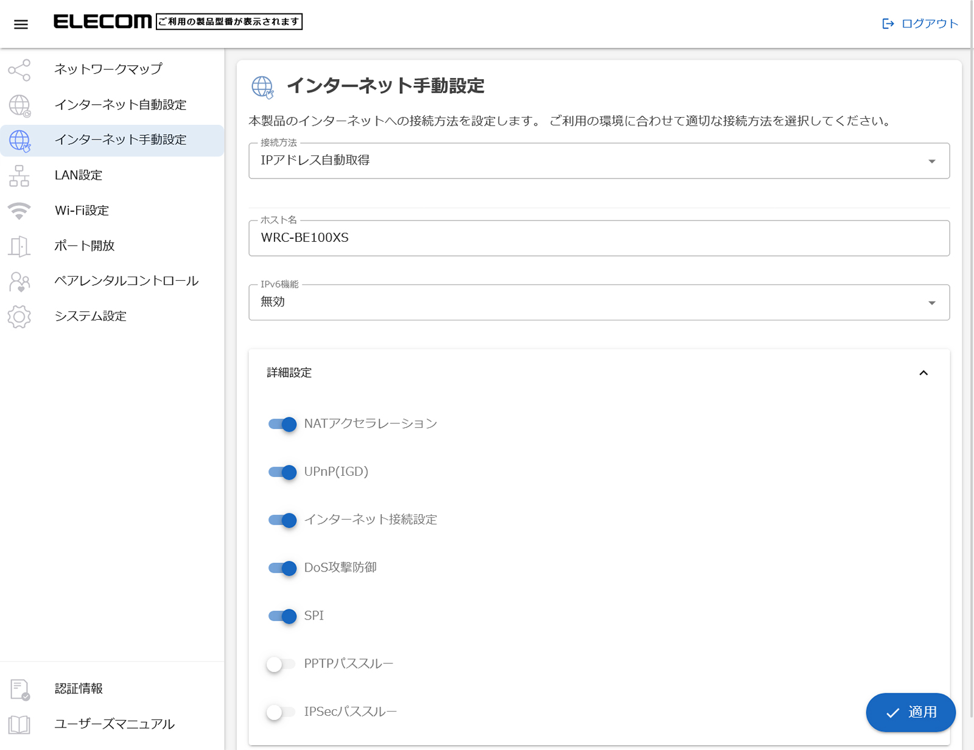Open the IPv6機能 dropdown
The width and height of the screenshot is (974, 750).
(x=598, y=303)
